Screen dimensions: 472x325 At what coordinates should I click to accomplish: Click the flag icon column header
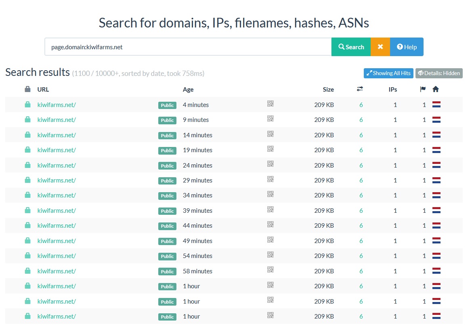pyautogui.click(x=423, y=89)
